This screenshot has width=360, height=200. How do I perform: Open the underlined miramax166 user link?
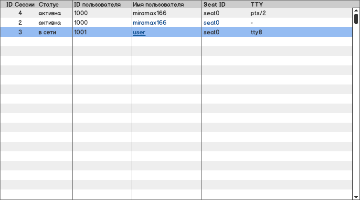point(149,23)
